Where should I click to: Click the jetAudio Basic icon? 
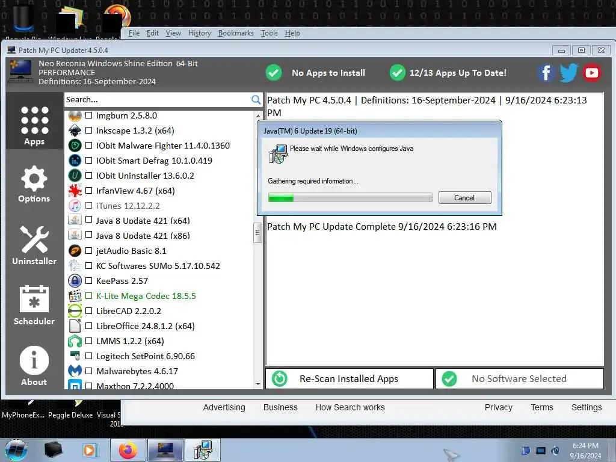pyautogui.click(x=75, y=251)
